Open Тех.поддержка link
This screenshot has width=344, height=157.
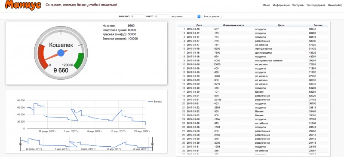tap(316, 5)
